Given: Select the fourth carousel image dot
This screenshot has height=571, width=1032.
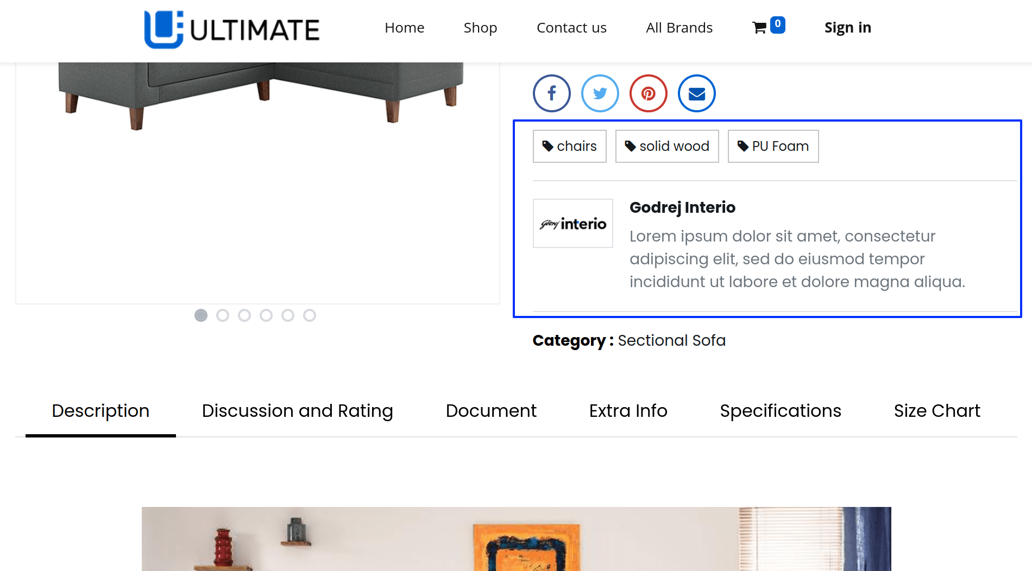Looking at the screenshot, I should tap(266, 315).
